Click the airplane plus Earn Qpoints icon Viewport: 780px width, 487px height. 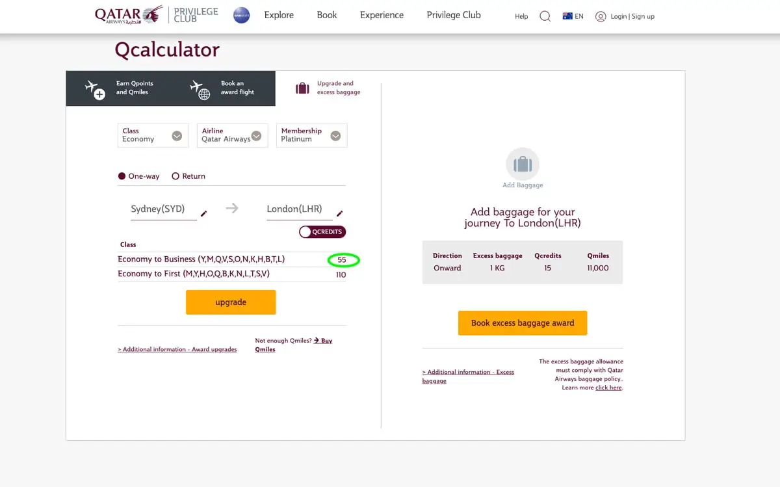point(95,89)
